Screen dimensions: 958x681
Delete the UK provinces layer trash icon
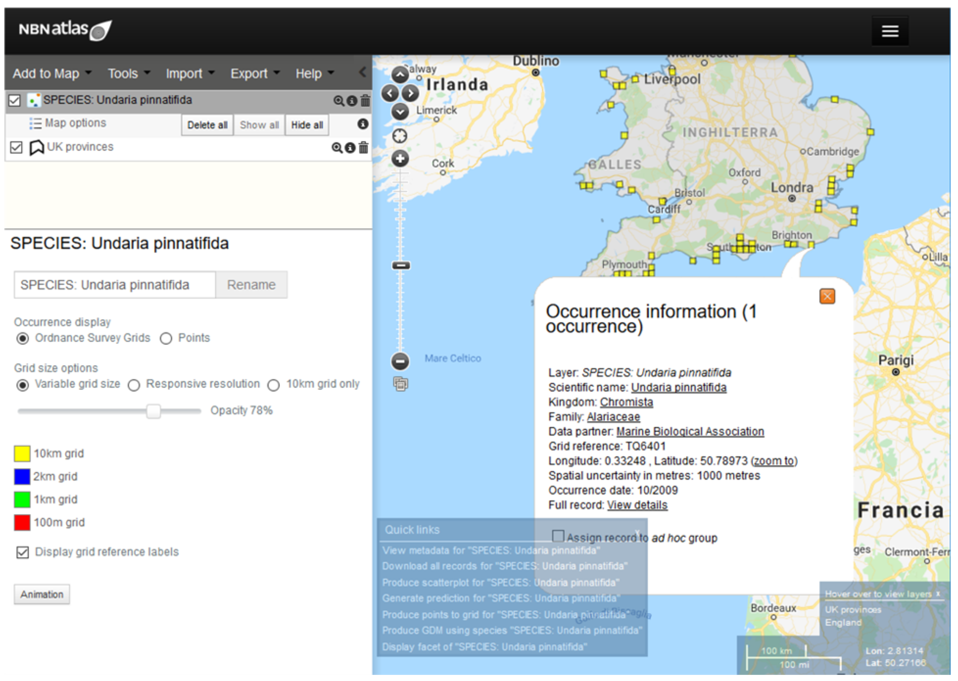(364, 148)
